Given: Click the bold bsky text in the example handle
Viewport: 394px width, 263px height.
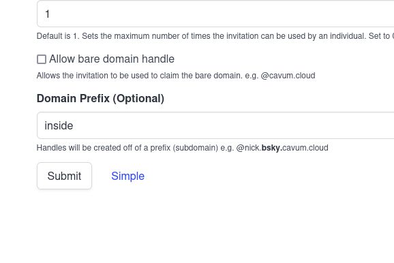Looking at the screenshot, I should [x=271, y=148].
